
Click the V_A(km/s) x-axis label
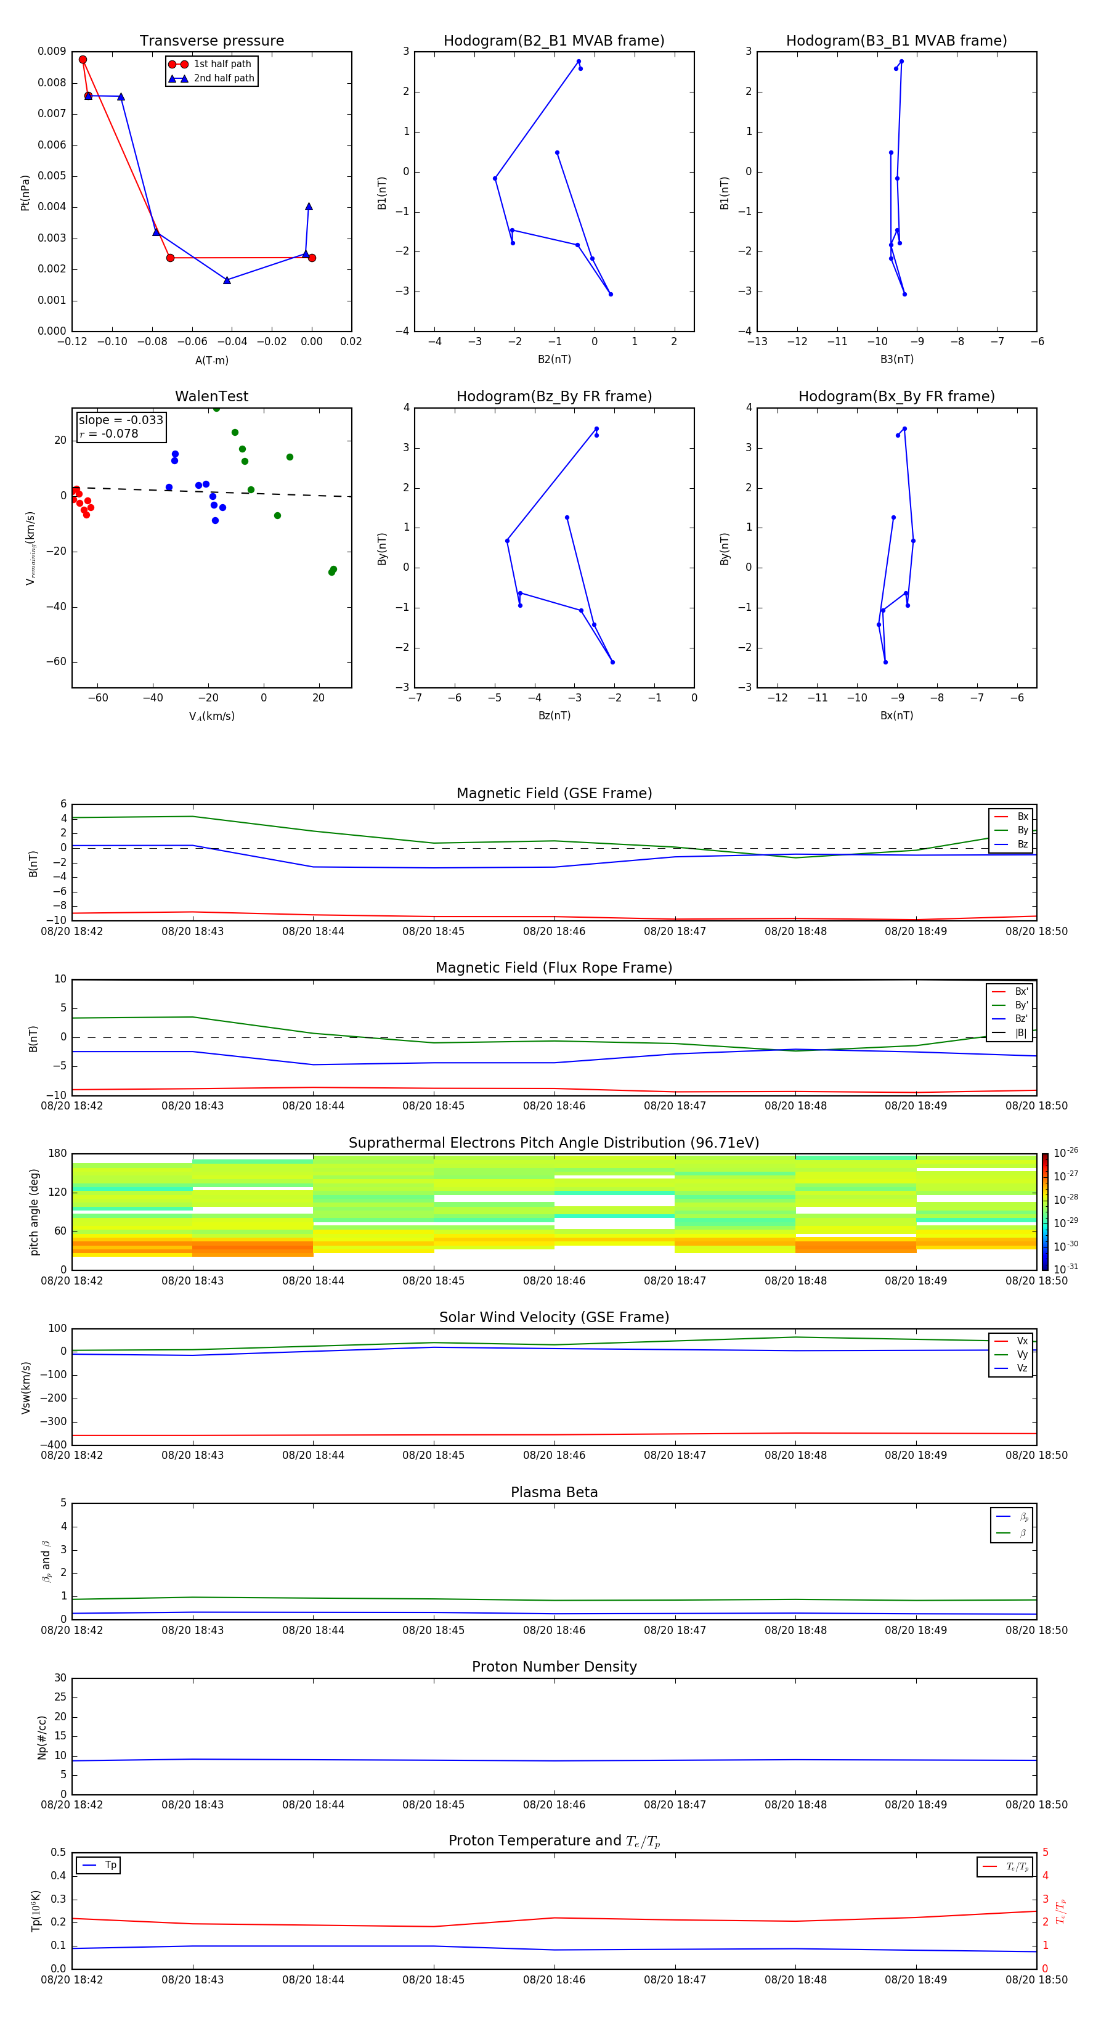pyautogui.click(x=211, y=716)
